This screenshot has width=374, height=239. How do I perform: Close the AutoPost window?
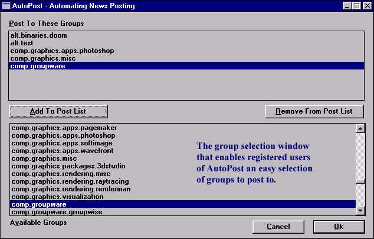coord(366,6)
